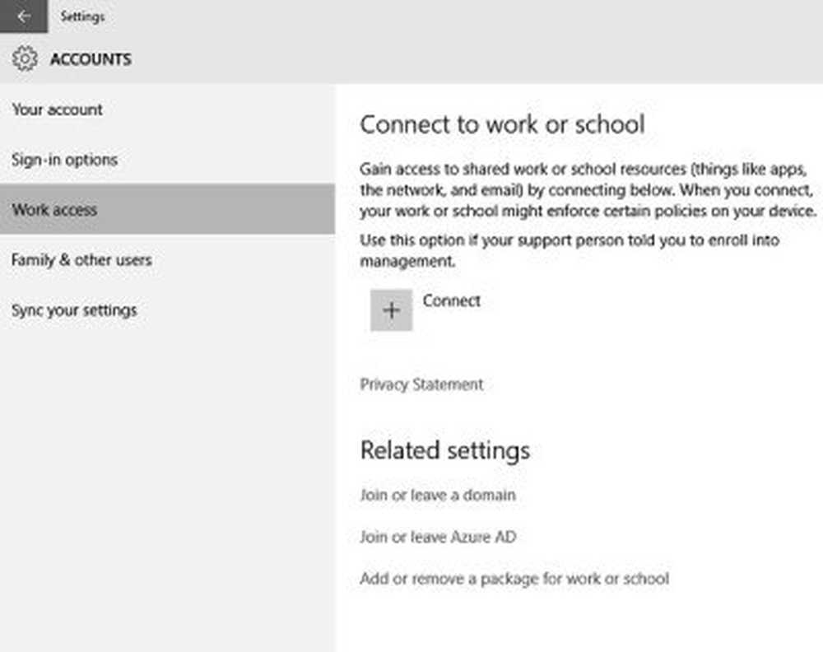The image size is (823, 652).
Task: Click the Connect label text
Action: pos(451,301)
